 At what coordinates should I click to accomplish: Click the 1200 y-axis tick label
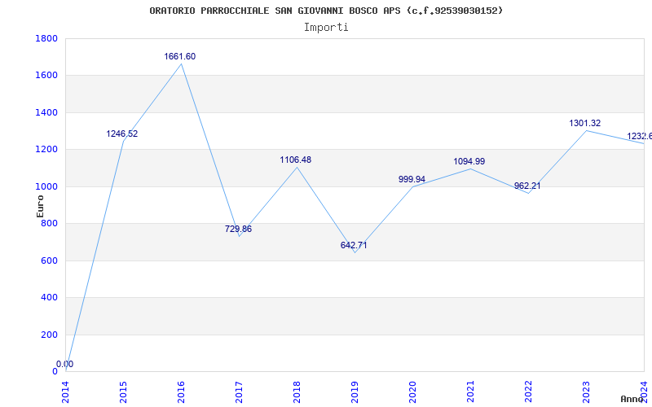(x=46, y=150)
